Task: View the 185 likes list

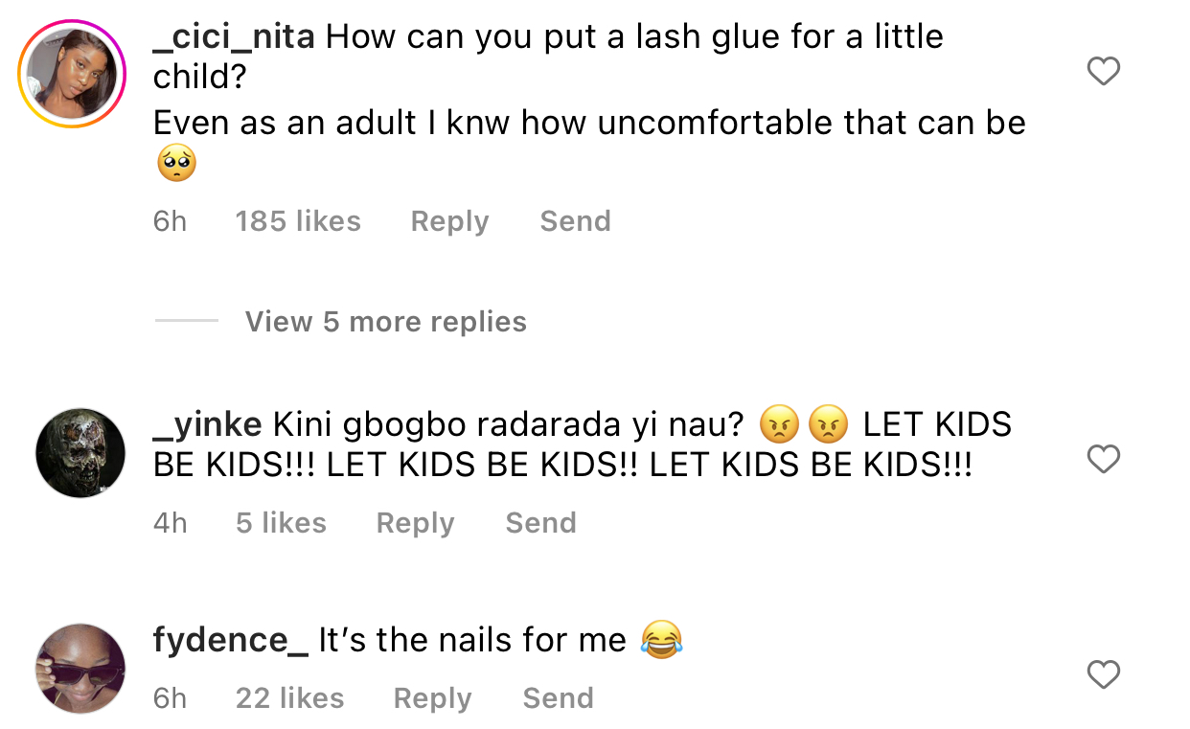Action: click(x=298, y=221)
